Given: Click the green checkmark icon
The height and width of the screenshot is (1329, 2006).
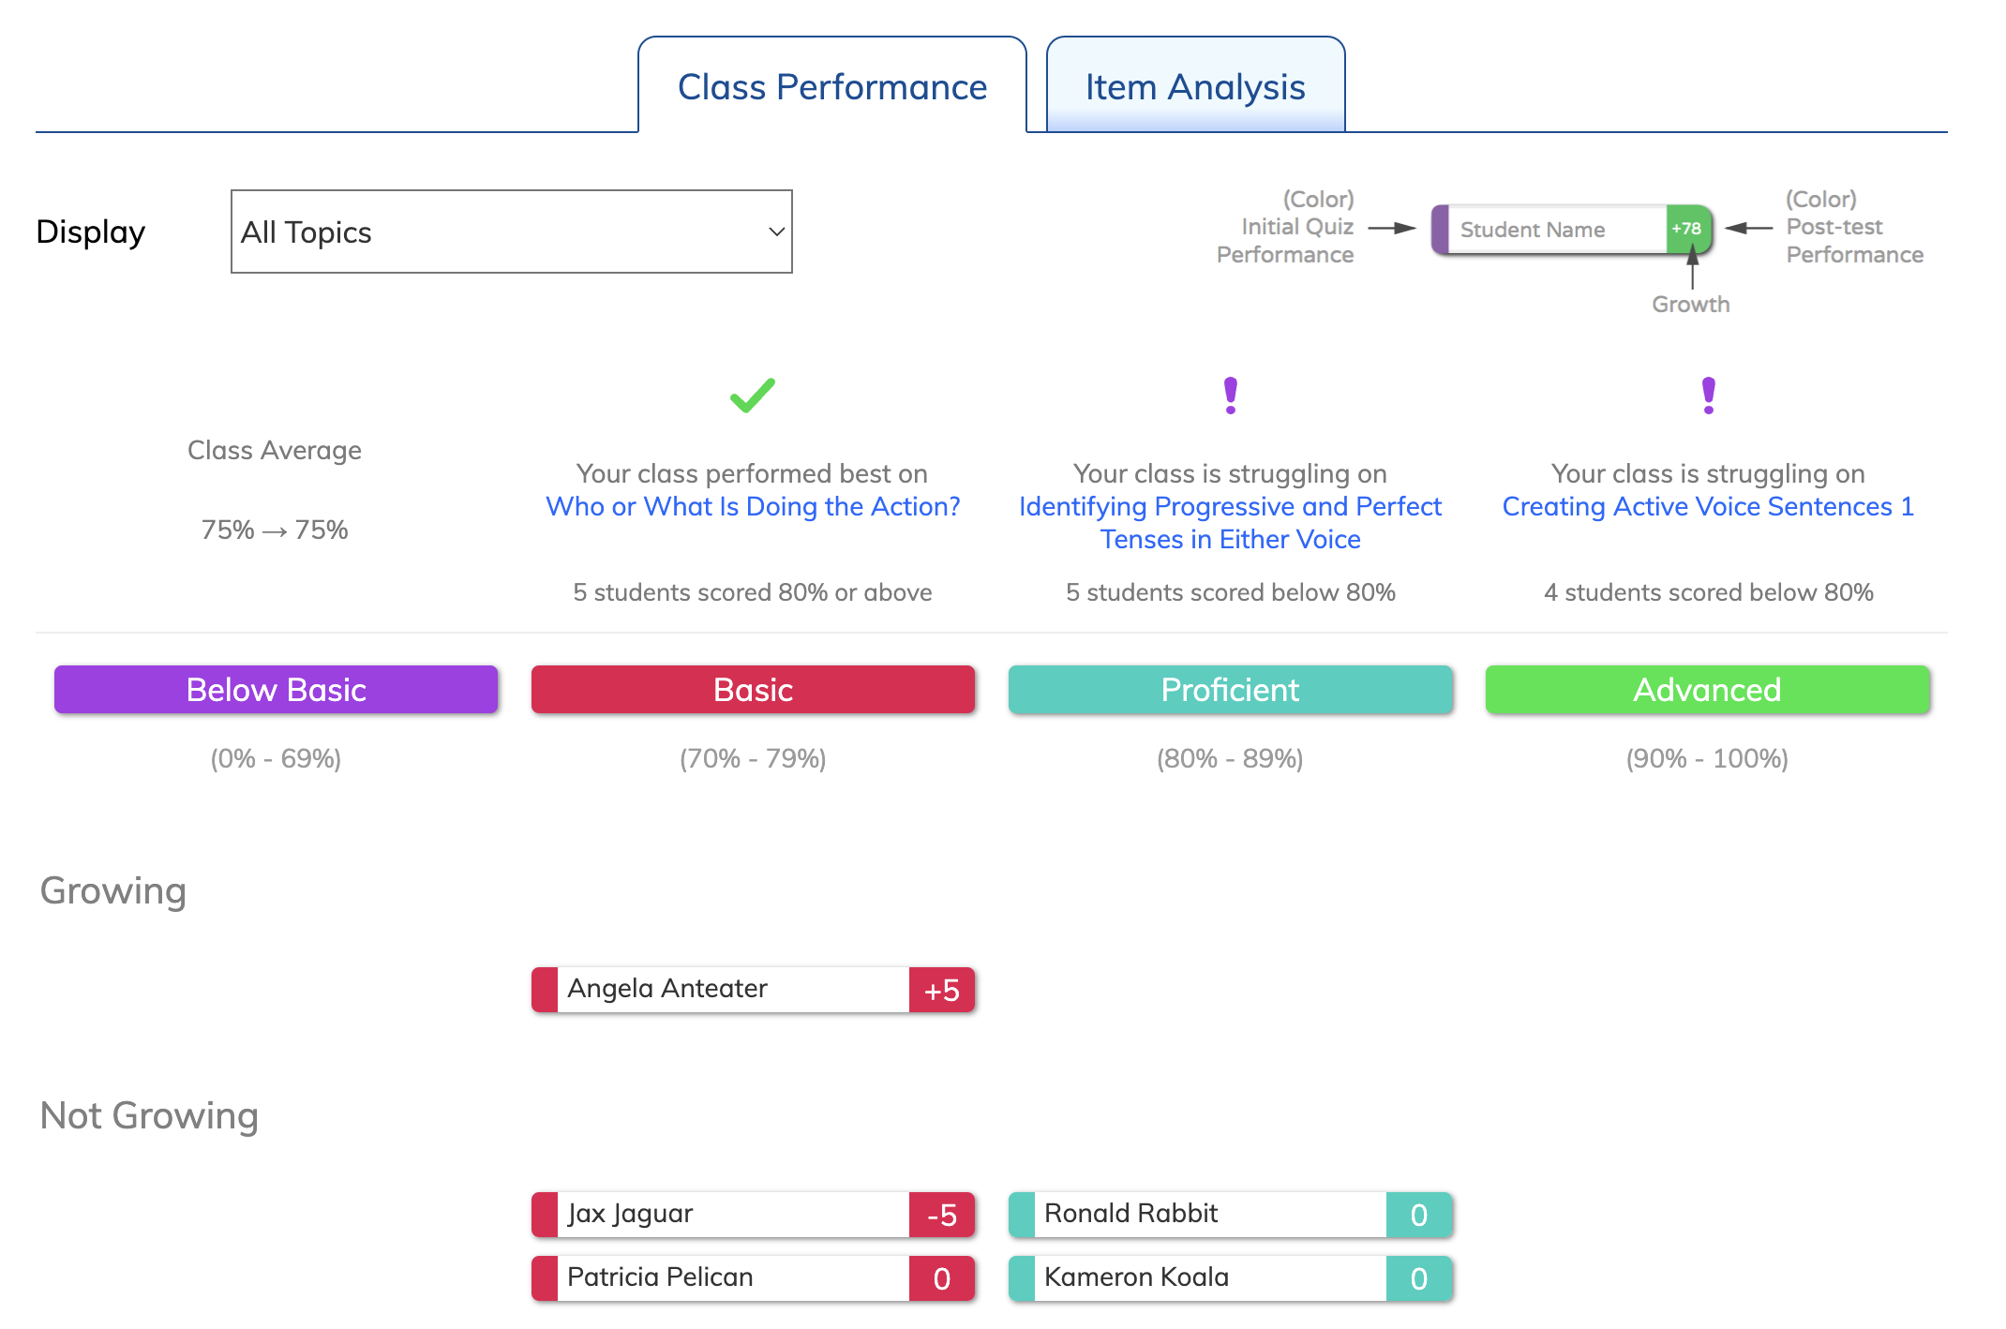Looking at the screenshot, I should (753, 396).
